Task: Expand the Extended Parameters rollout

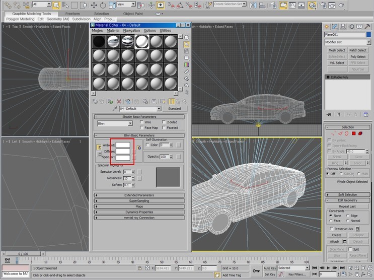Action: (x=139, y=195)
